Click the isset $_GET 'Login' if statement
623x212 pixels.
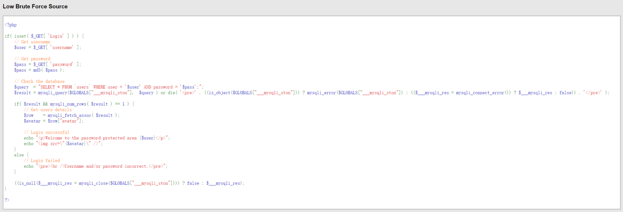[x=44, y=36]
